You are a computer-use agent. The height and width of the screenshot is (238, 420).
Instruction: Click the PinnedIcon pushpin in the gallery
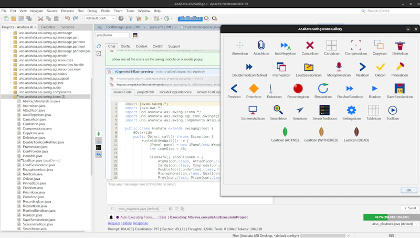[400, 67]
